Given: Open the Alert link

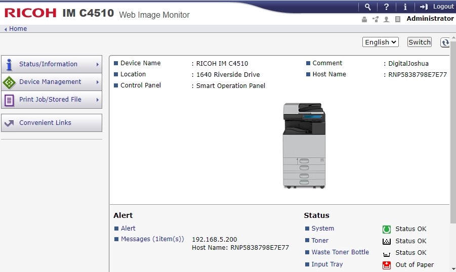Looking at the screenshot, I should (x=128, y=229).
